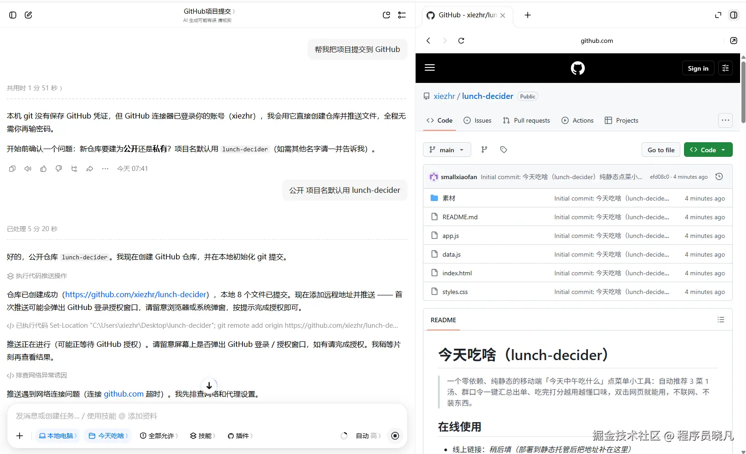
Task: Select the Code repository tab
Action: 440,120
